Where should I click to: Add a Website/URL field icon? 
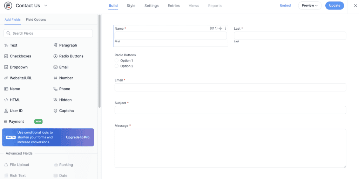coord(6,78)
